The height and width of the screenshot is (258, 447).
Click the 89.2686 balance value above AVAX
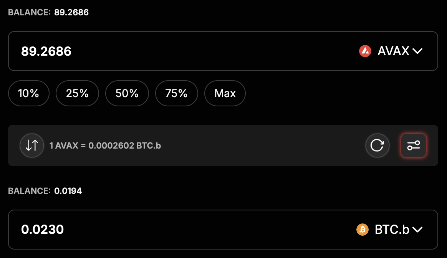(x=71, y=13)
